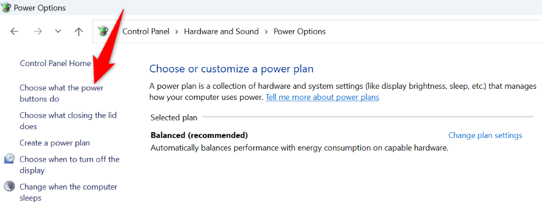The height and width of the screenshot is (214, 542).
Task: Click Change plan settings for Balanced
Action: point(485,135)
